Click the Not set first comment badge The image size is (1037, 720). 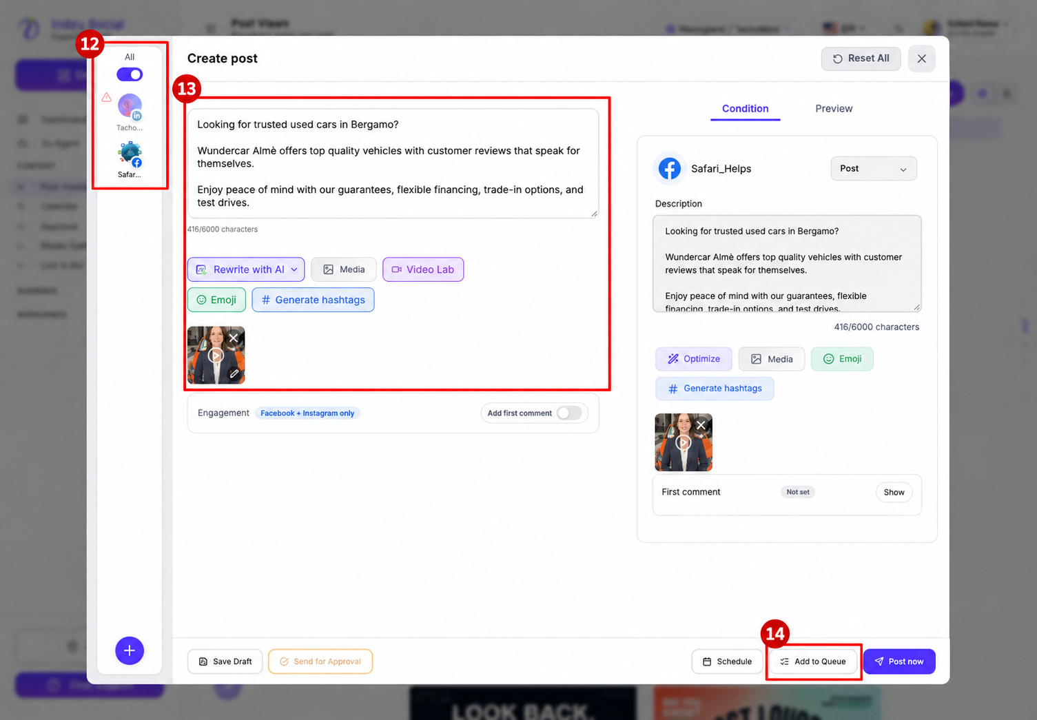(x=798, y=492)
